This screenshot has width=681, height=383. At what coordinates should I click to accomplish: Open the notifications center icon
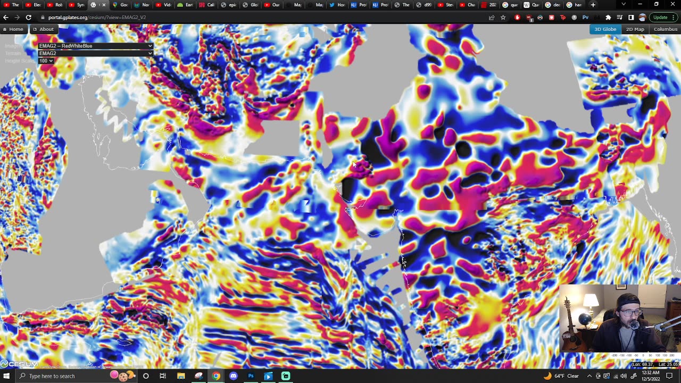[669, 376]
